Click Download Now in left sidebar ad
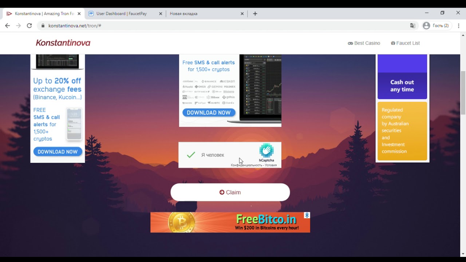The image size is (466, 262). (x=58, y=152)
